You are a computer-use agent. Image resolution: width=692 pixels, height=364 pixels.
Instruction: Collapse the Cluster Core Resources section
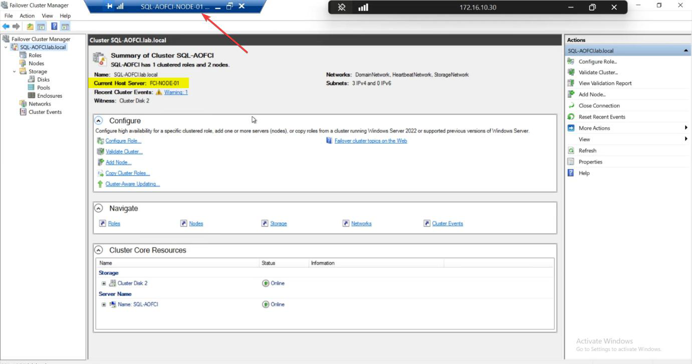point(99,250)
